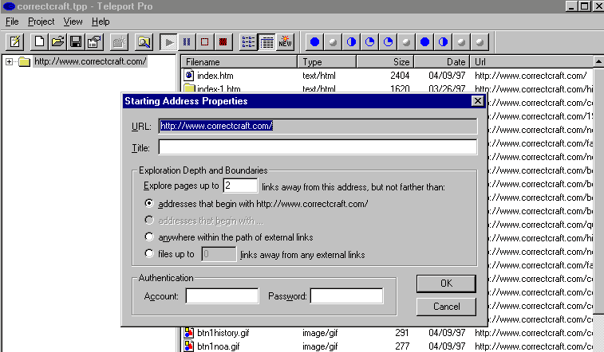Sort by the Url column header

pyautogui.click(x=532, y=62)
